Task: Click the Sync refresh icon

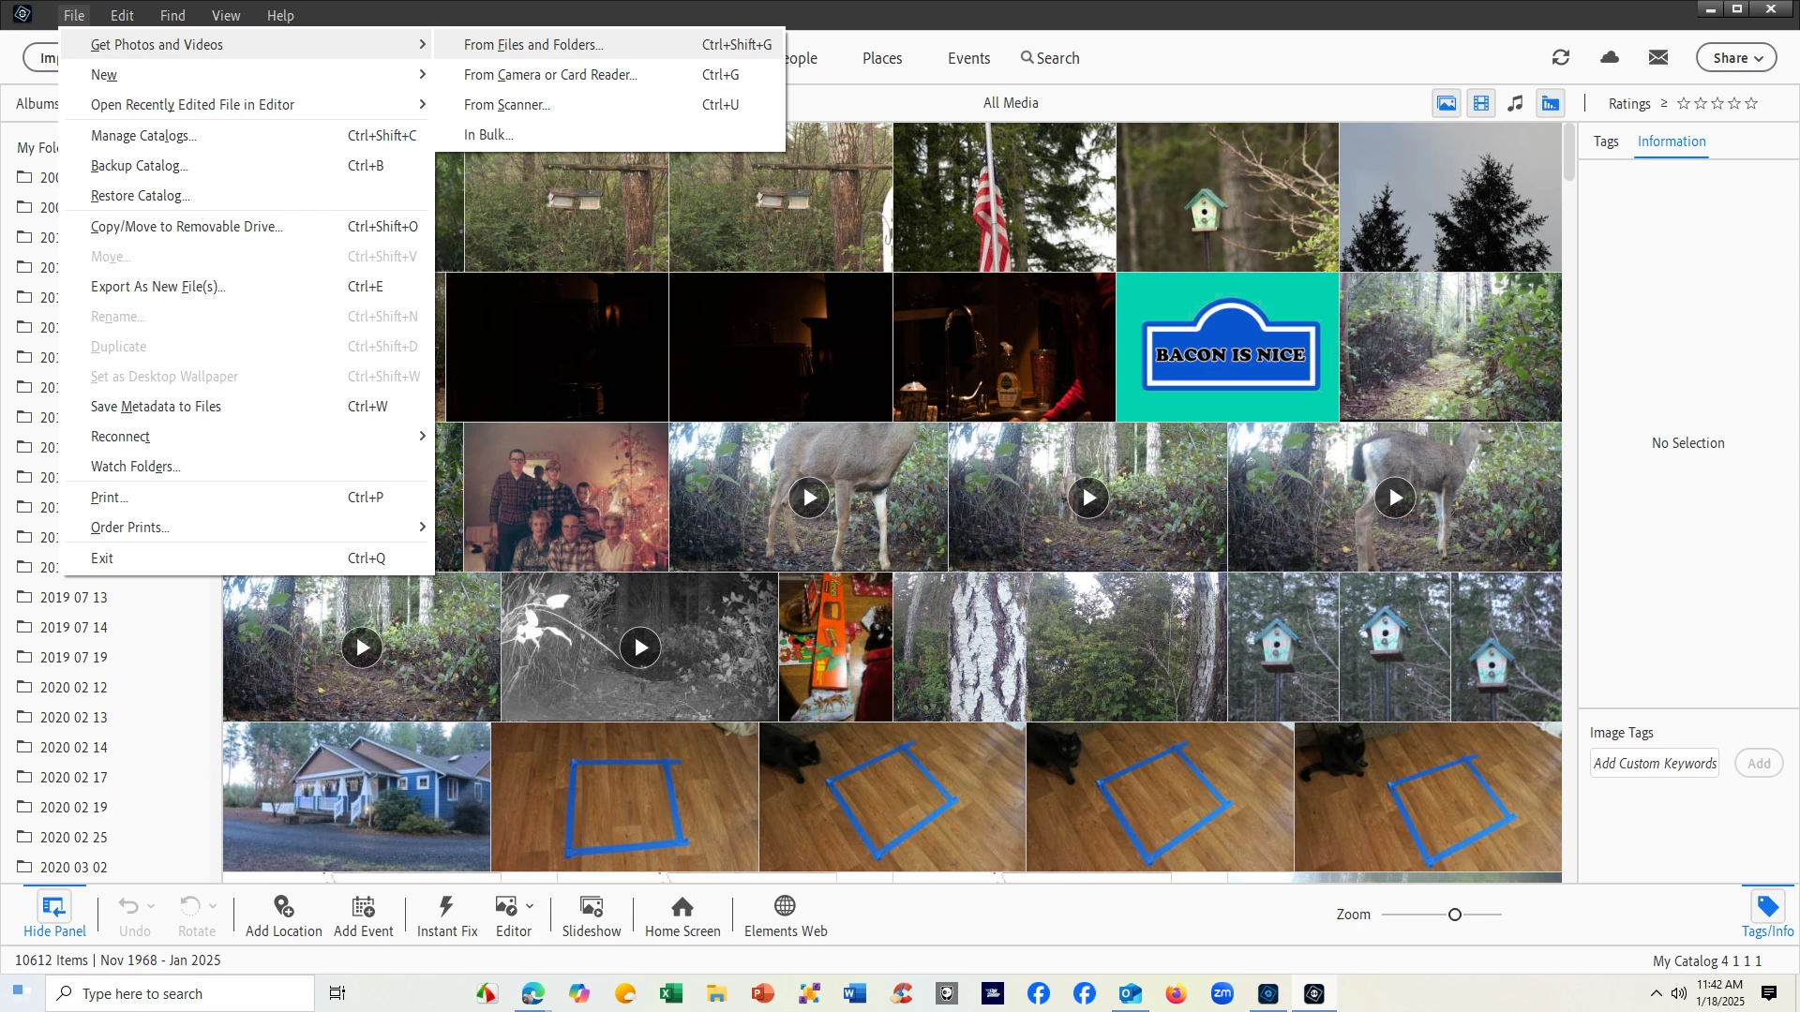Action: [1560, 58]
